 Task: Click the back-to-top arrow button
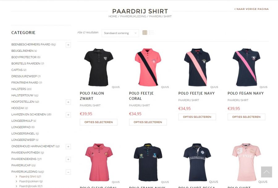pos(266,172)
